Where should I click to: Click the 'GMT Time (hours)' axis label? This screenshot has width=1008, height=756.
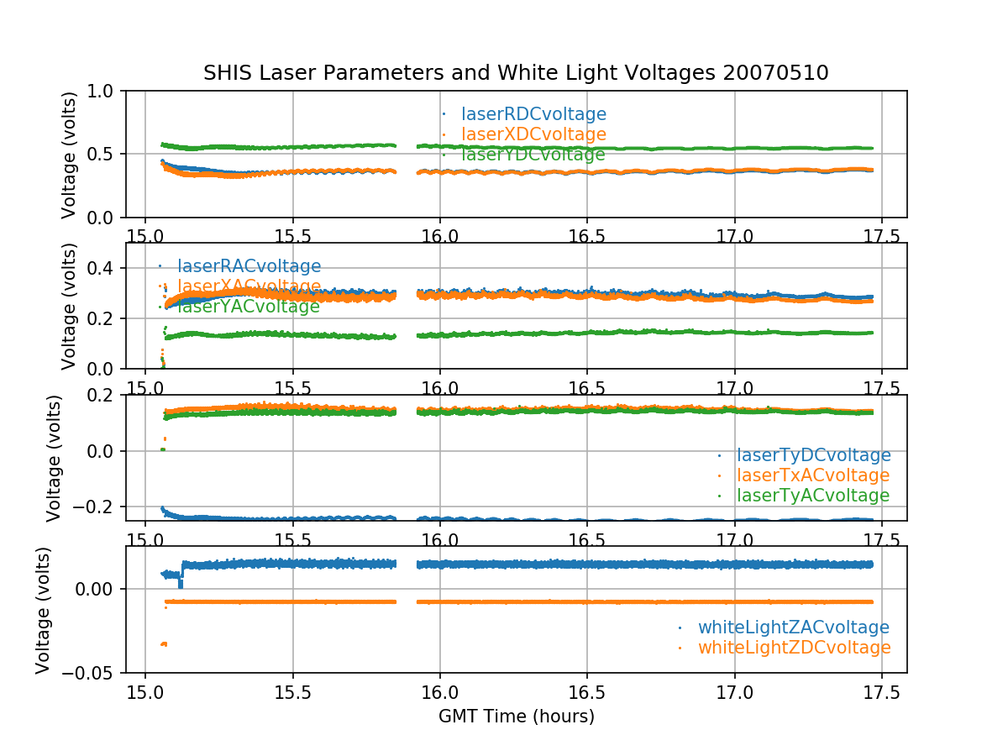tap(516, 717)
